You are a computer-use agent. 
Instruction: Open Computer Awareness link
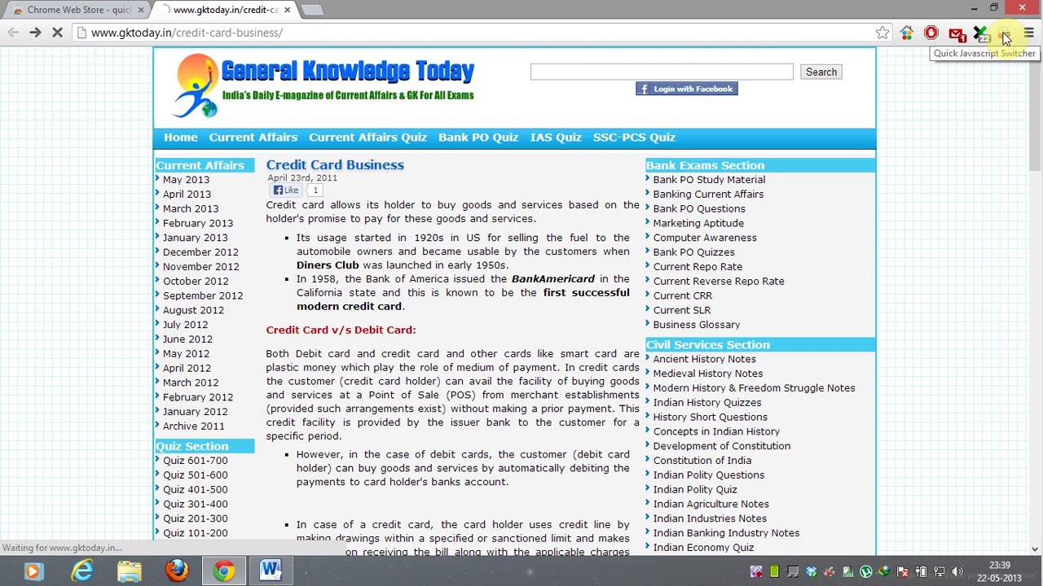tap(705, 238)
